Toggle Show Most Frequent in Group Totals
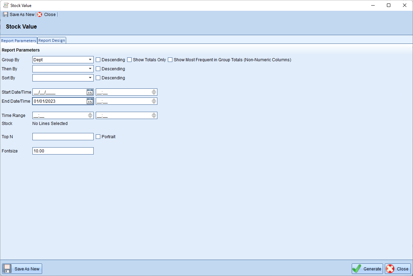 [170, 60]
